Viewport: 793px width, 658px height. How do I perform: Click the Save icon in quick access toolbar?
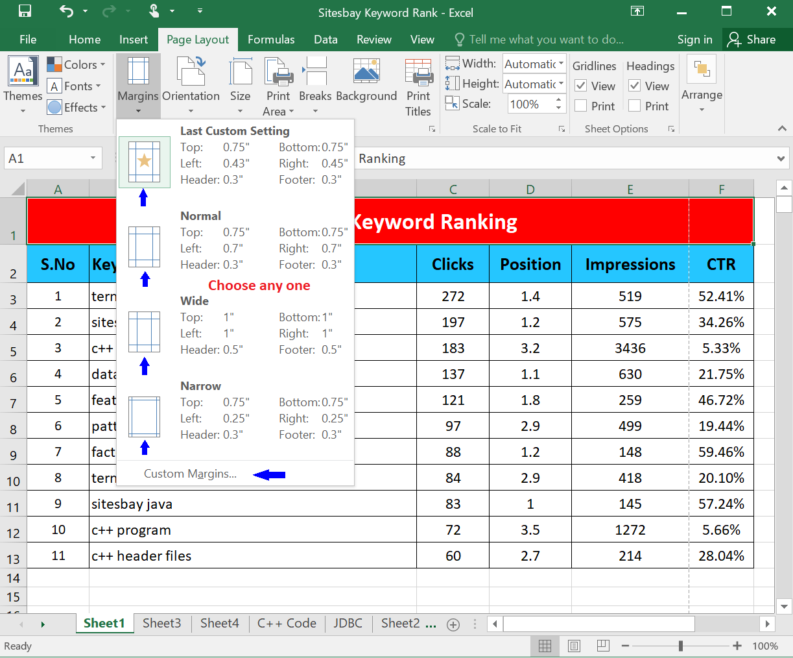coord(25,11)
